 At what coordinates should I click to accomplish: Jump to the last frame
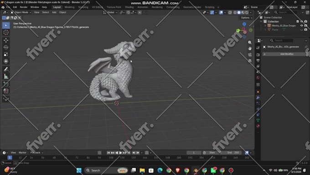pyautogui.click(x=129, y=153)
